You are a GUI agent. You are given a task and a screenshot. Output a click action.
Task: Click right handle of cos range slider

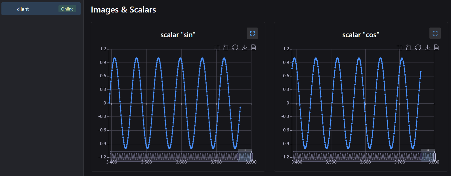pos(434,156)
